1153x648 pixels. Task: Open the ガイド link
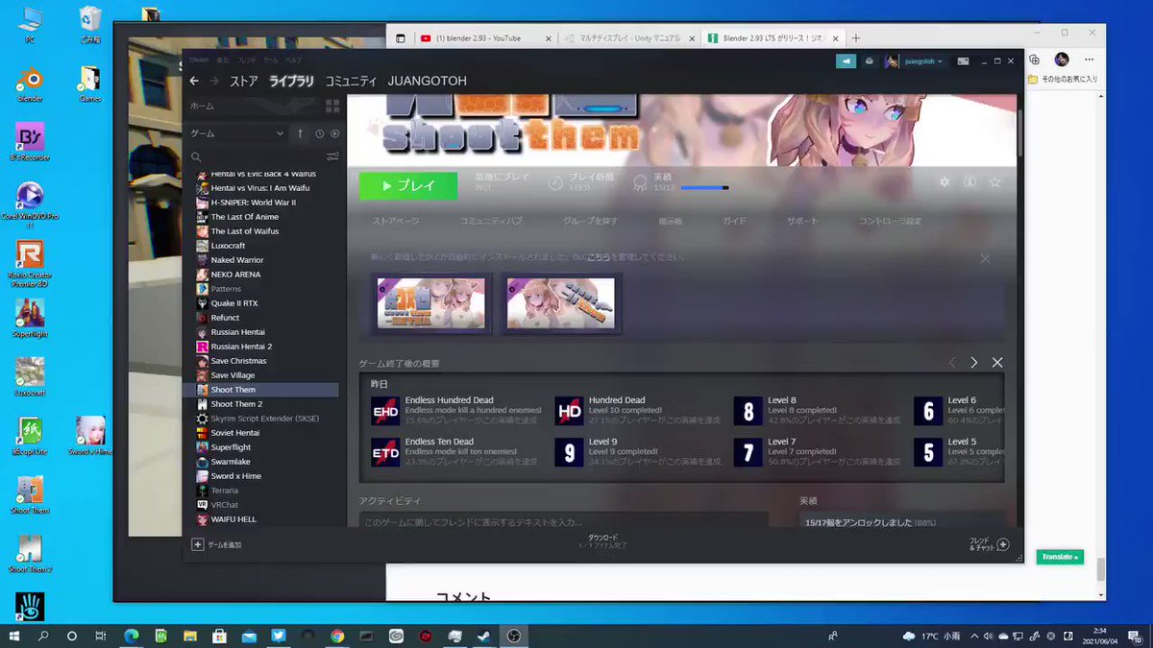point(734,221)
